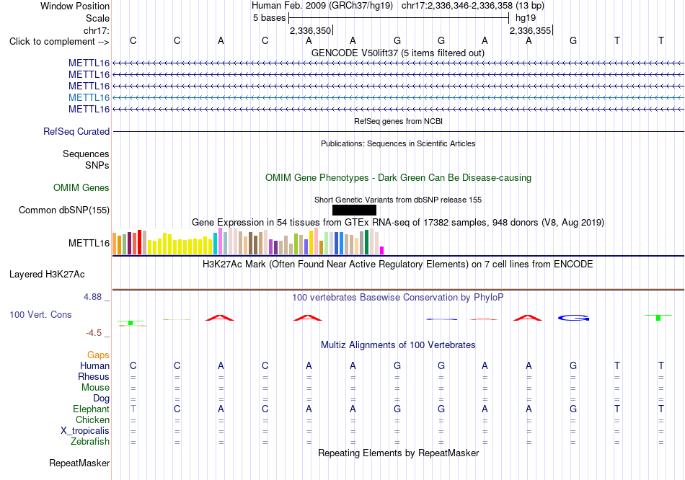Click the RefSeq Curated gene line
Screen dimensions: 685x480
(x=398, y=131)
